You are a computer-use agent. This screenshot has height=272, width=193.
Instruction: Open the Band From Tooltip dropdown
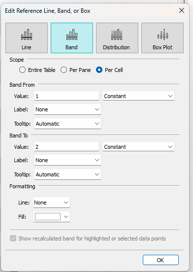tap(67, 124)
